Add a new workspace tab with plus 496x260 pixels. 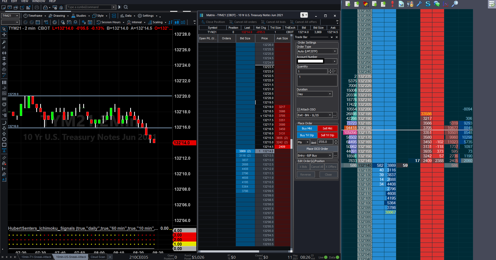(110, 257)
